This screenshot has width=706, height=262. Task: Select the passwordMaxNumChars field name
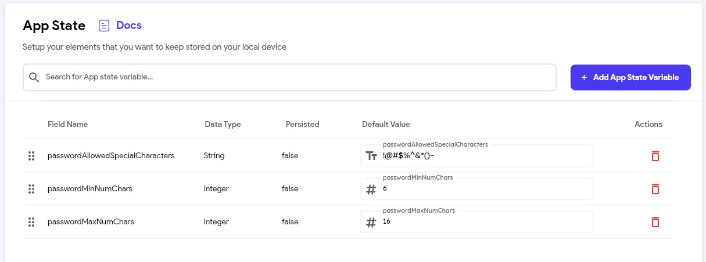[91, 222]
